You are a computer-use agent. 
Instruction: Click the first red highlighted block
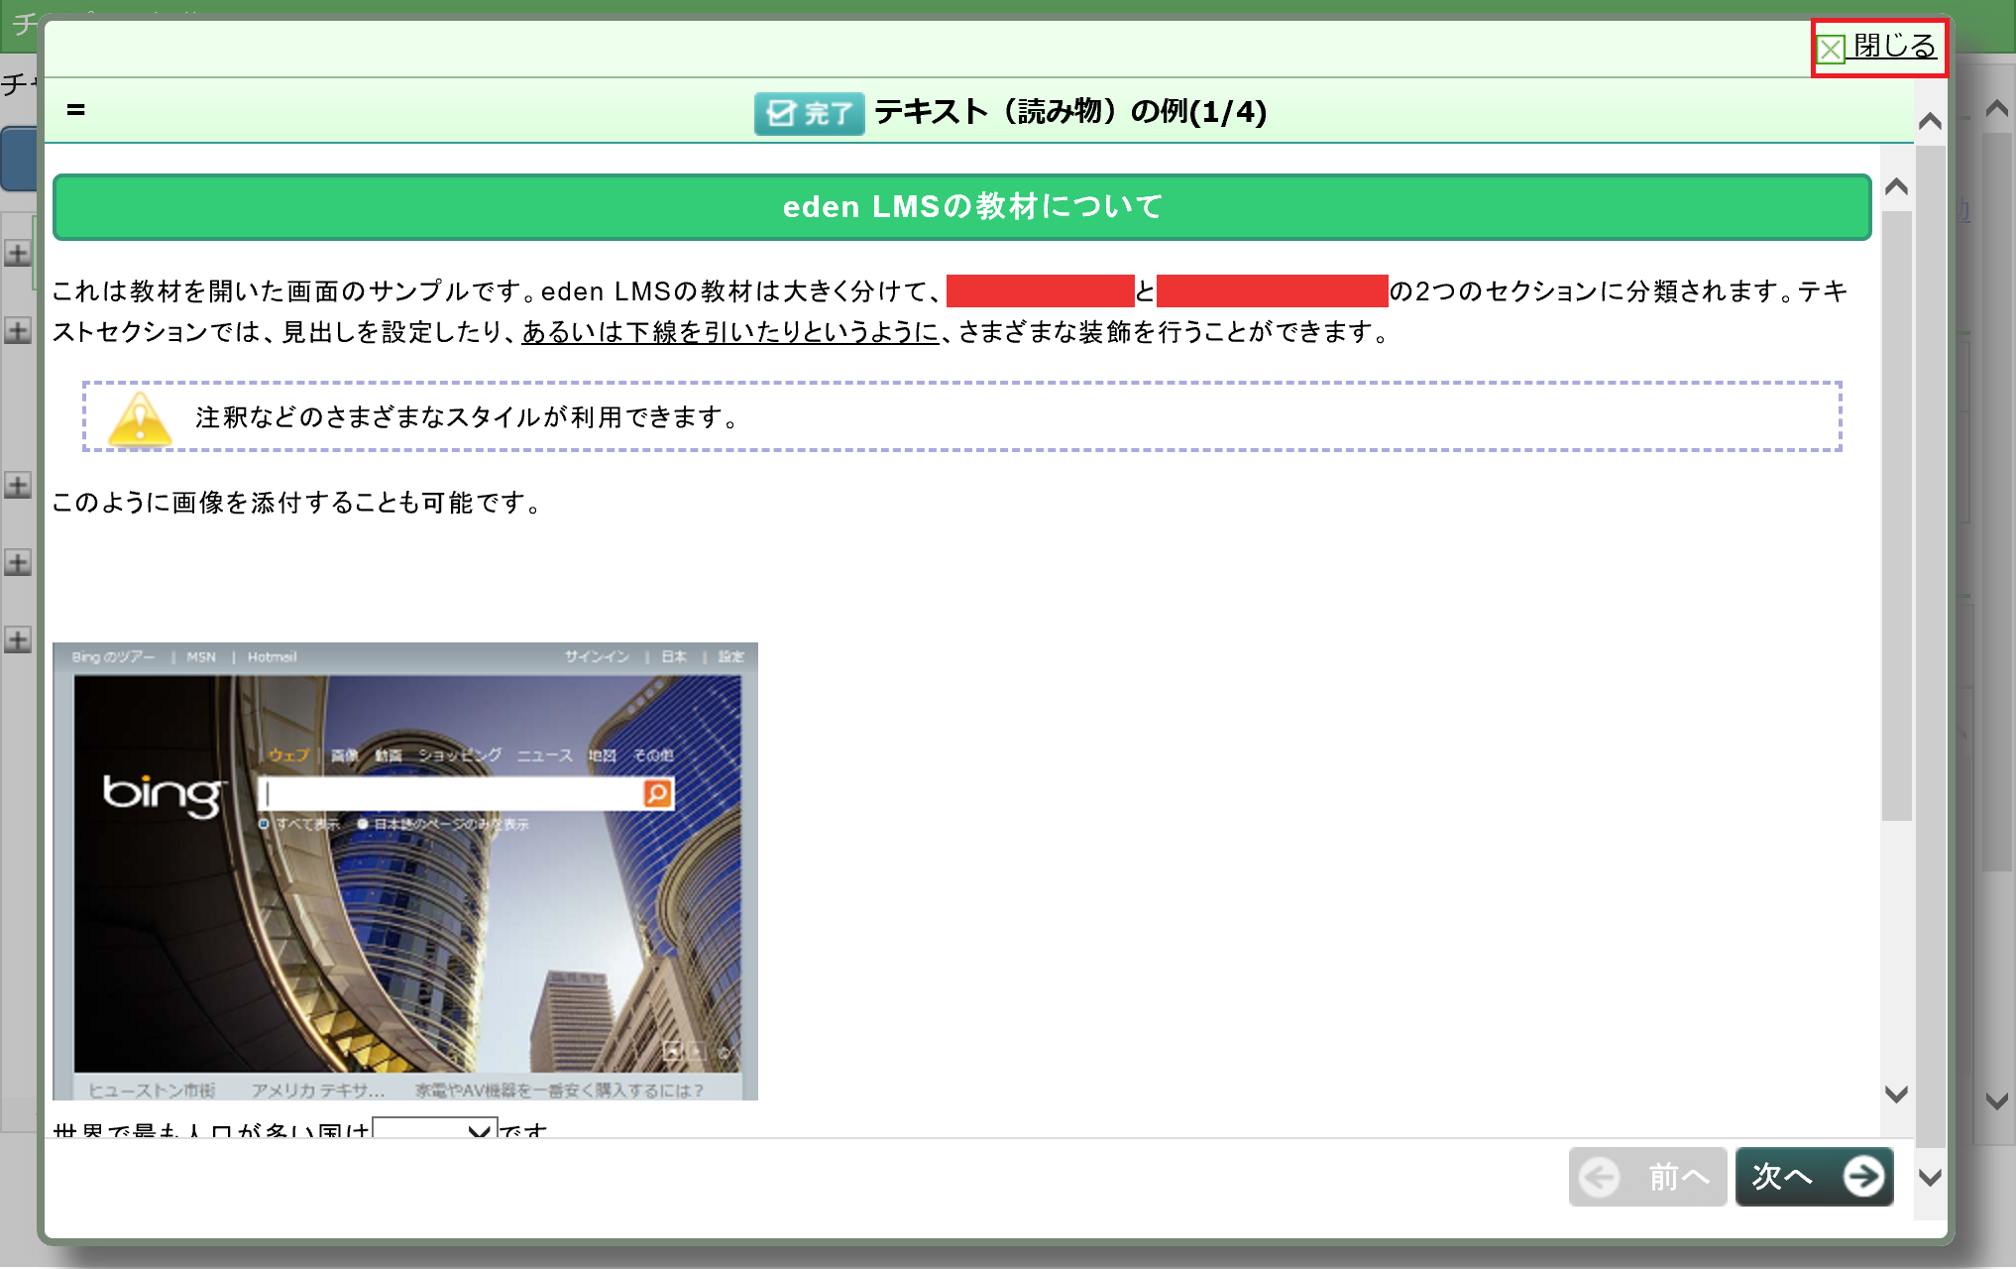coord(1040,290)
